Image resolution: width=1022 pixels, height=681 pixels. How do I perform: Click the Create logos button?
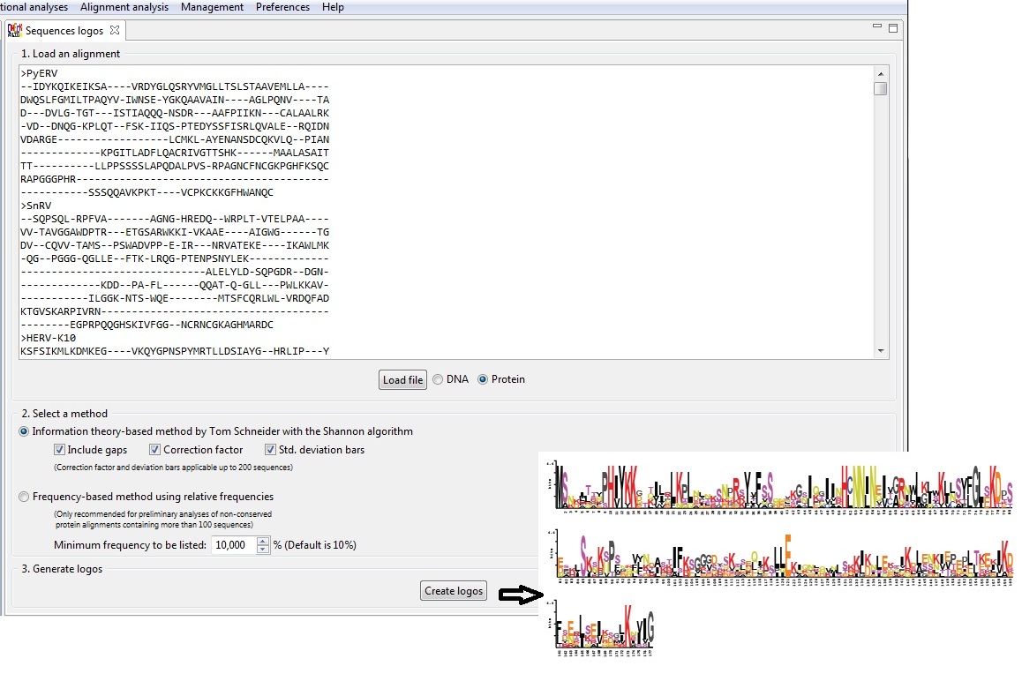[454, 591]
